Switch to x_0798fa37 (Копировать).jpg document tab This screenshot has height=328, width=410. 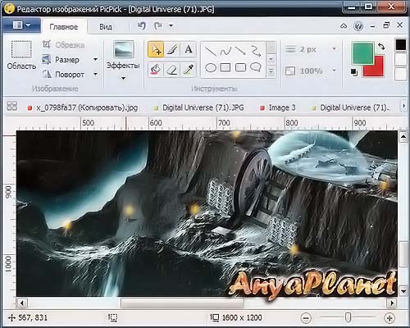click(83, 107)
